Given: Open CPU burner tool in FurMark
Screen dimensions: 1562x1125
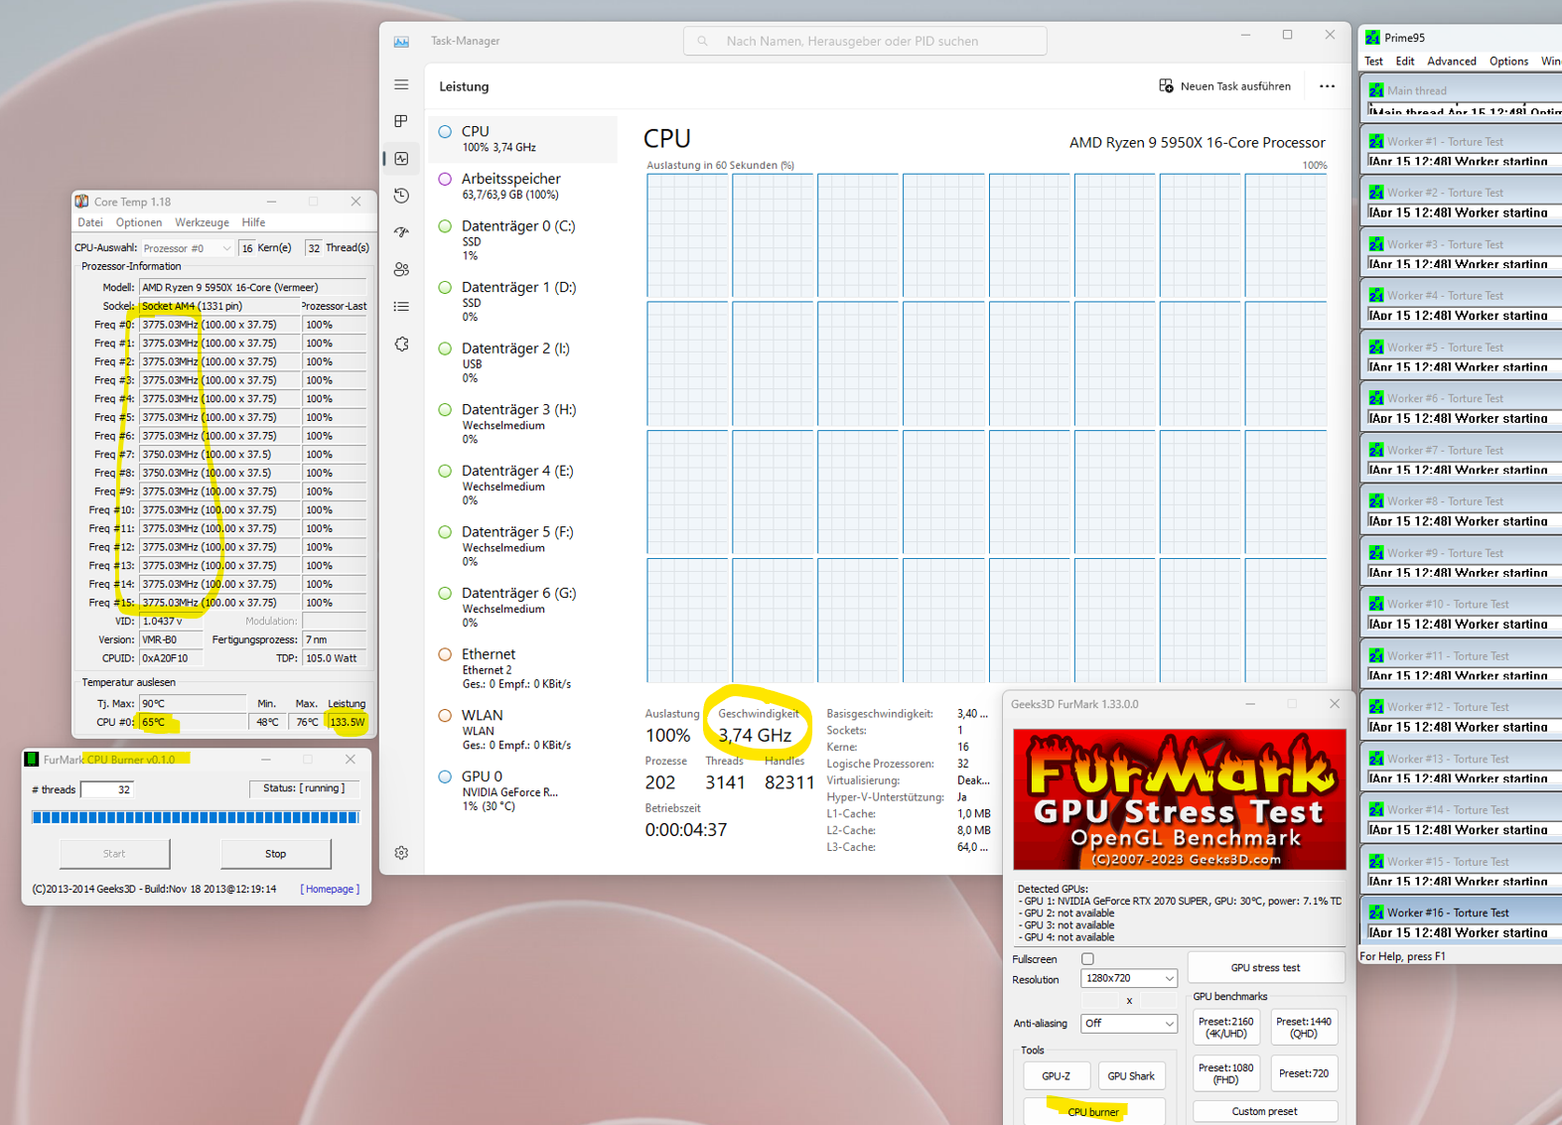Looking at the screenshot, I should pyautogui.click(x=1093, y=1111).
